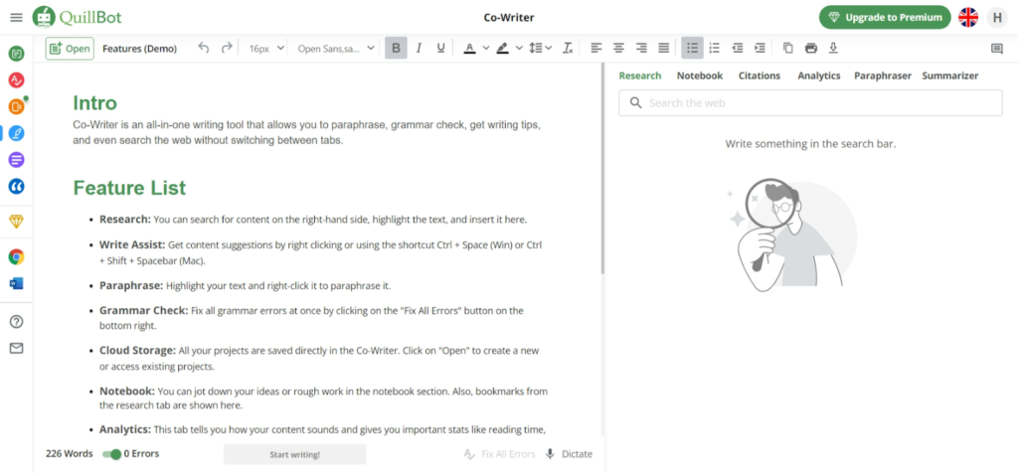Print the document
Screen dimensions: 1018x473
pyautogui.click(x=811, y=48)
